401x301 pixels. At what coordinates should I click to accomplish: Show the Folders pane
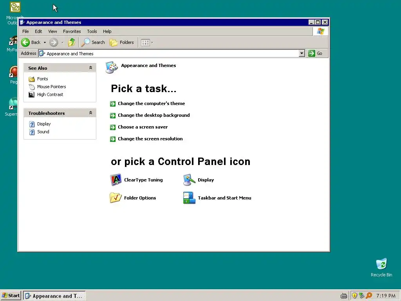coord(122,42)
